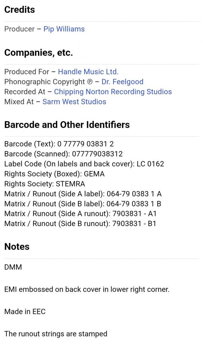Click the Side A runout matrix line

80,214
